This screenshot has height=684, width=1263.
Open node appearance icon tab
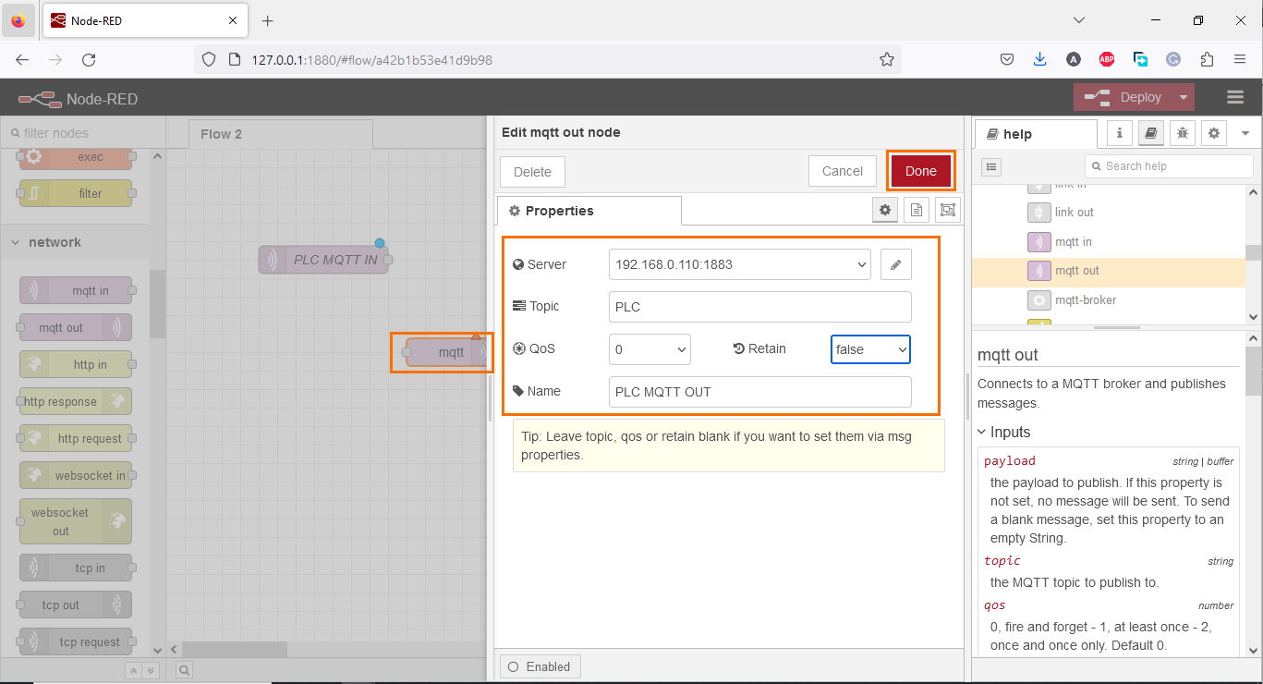948,211
